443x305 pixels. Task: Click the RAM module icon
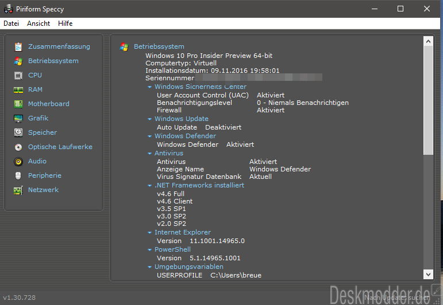pyautogui.click(x=18, y=89)
